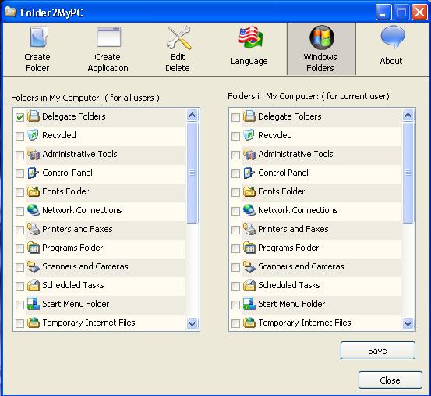Open the Edit Delete tools icon
Screen dimensions: 431x396
pyautogui.click(x=178, y=37)
